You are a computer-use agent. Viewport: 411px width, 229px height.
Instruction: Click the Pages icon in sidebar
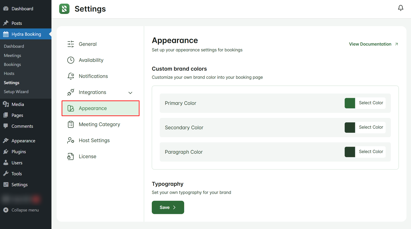click(6, 115)
